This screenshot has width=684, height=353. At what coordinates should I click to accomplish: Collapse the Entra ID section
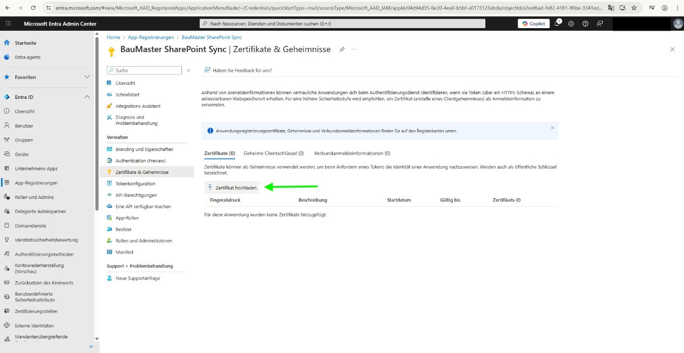tap(87, 97)
